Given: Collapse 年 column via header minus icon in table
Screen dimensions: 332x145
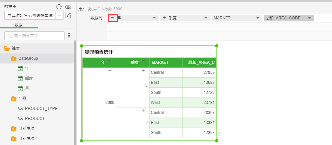Looking at the screenshot, I should pyautogui.click(x=110, y=61).
